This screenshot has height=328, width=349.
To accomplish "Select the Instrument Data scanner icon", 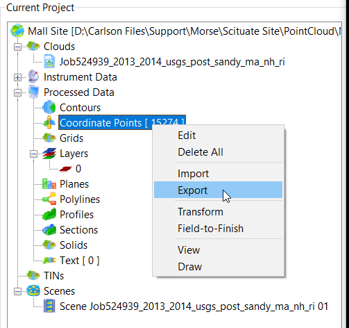I will click(33, 76).
